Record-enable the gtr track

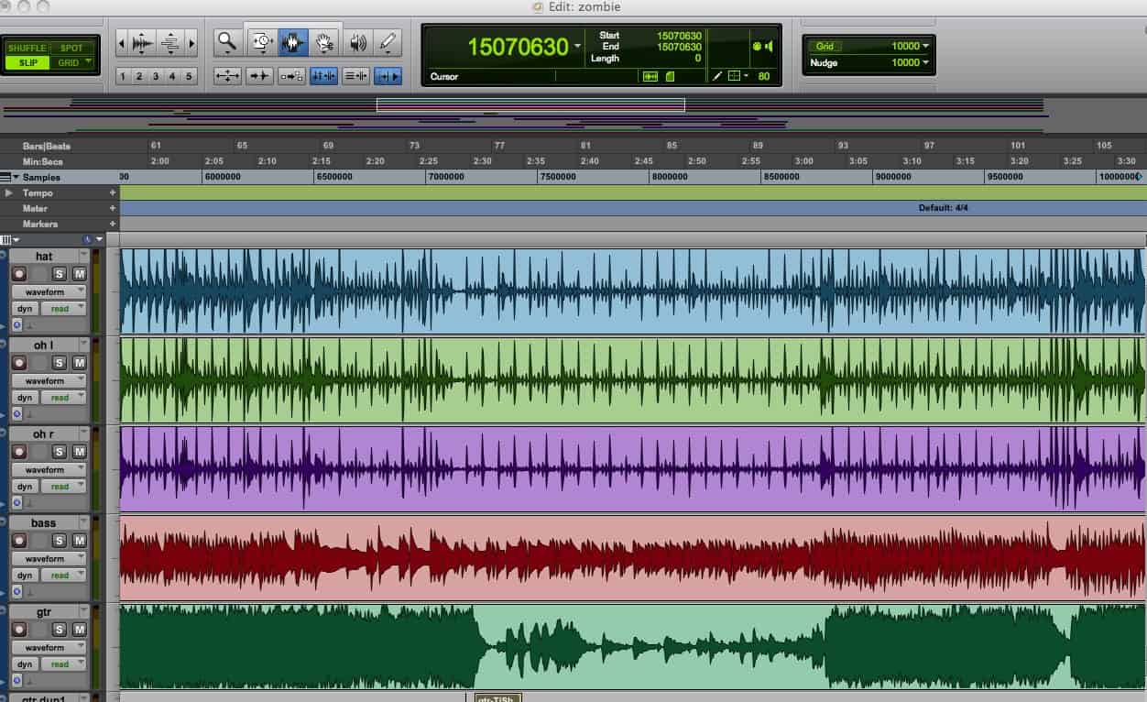click(x=21, y=629)
